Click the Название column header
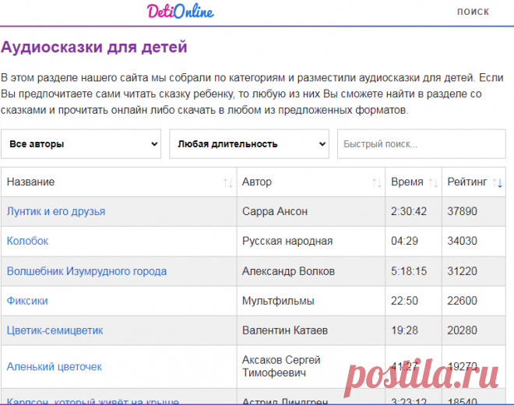Screen dimensions: 514x406 tap(119, 182)
